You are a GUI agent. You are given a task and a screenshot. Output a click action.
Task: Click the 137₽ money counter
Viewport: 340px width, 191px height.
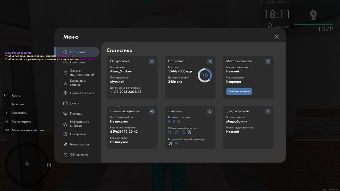pyautogui.click(x=325, y=29)
